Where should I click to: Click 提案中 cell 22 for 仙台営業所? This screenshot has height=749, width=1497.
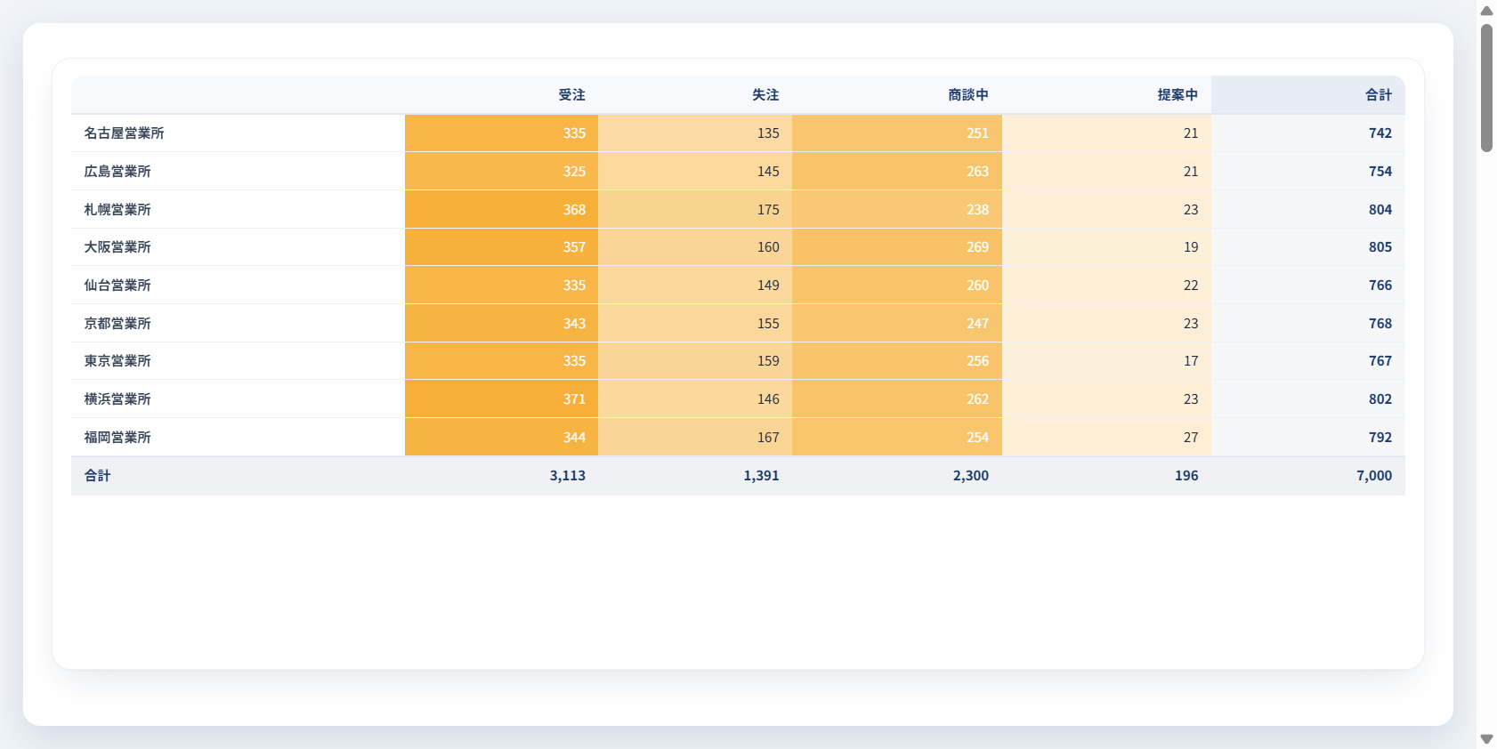click(x=1106, y=286)
